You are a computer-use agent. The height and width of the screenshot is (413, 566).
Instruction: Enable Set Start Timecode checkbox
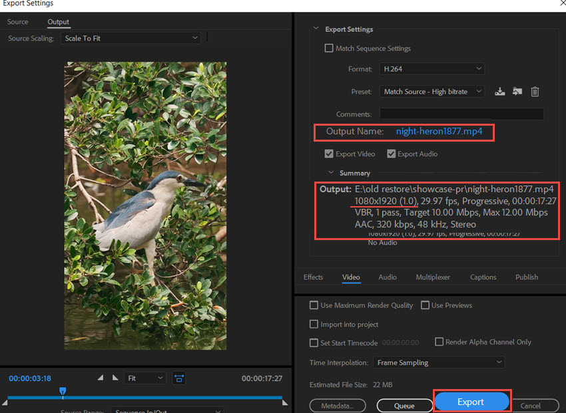(314, 343)
